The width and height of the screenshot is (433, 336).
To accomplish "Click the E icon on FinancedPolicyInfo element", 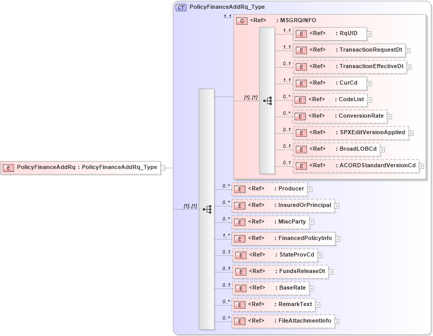I will coord(239,238).
